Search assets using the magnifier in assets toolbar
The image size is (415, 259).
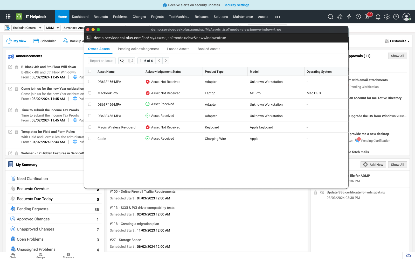[122, 61]
